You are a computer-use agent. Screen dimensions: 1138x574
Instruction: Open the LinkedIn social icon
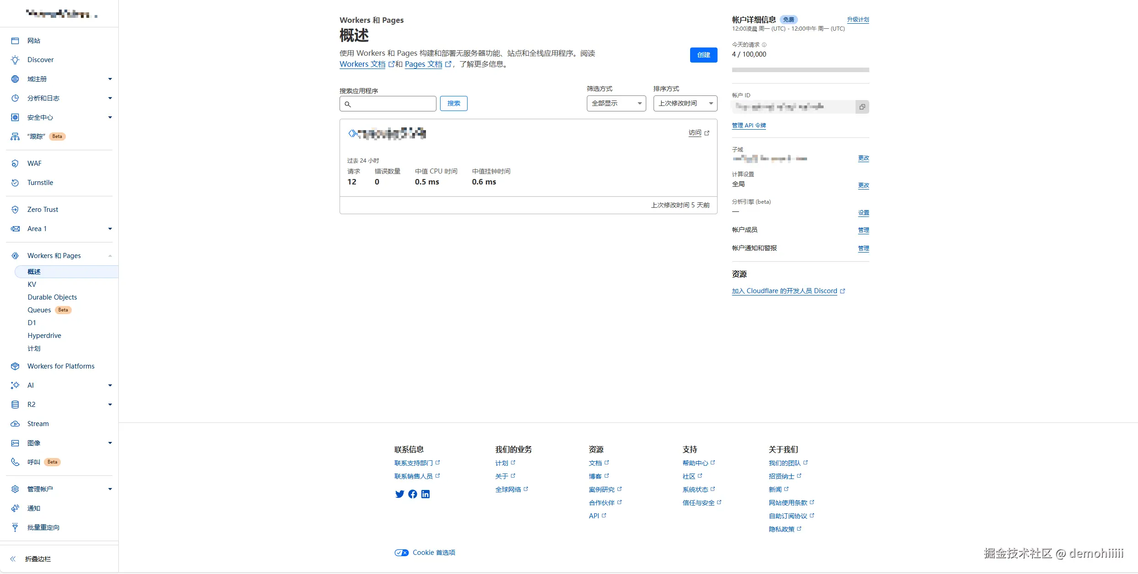(x=425, y=494)
